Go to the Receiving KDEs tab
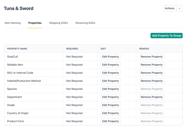The image size is (184, 138). coord(85,23)
